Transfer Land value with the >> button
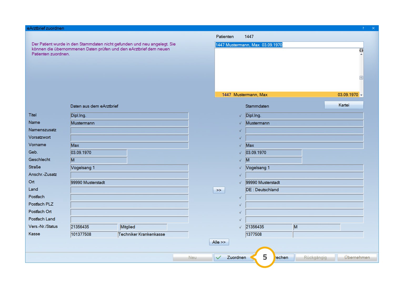 pos(219,190)
